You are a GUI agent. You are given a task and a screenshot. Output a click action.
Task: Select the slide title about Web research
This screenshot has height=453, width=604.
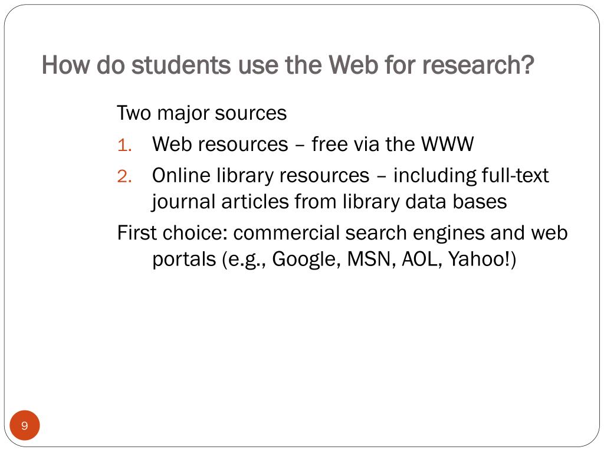(x=288, y=65)
